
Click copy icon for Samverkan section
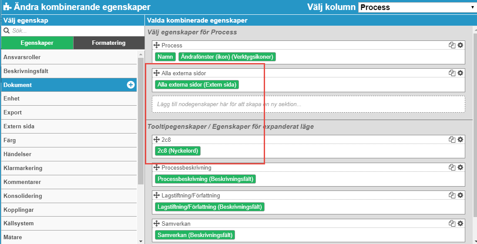(x=452, y=223)
